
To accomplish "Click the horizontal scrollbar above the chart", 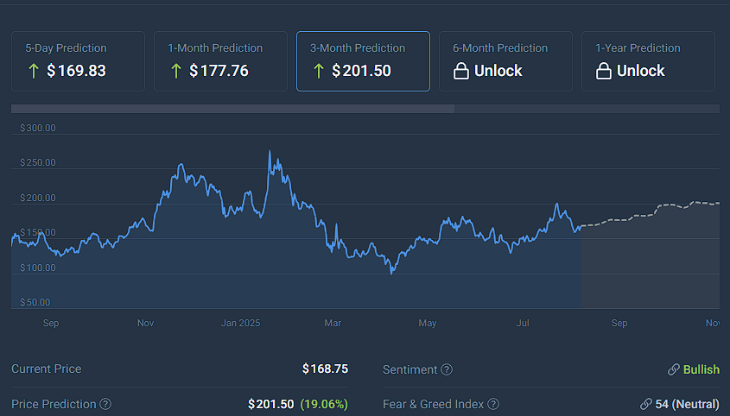I will (232, 109).
